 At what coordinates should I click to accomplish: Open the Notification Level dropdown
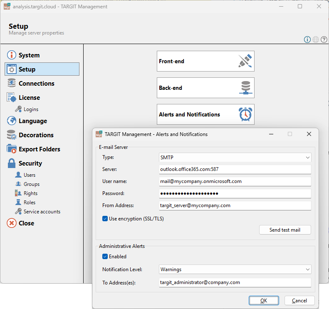point(235,269)
